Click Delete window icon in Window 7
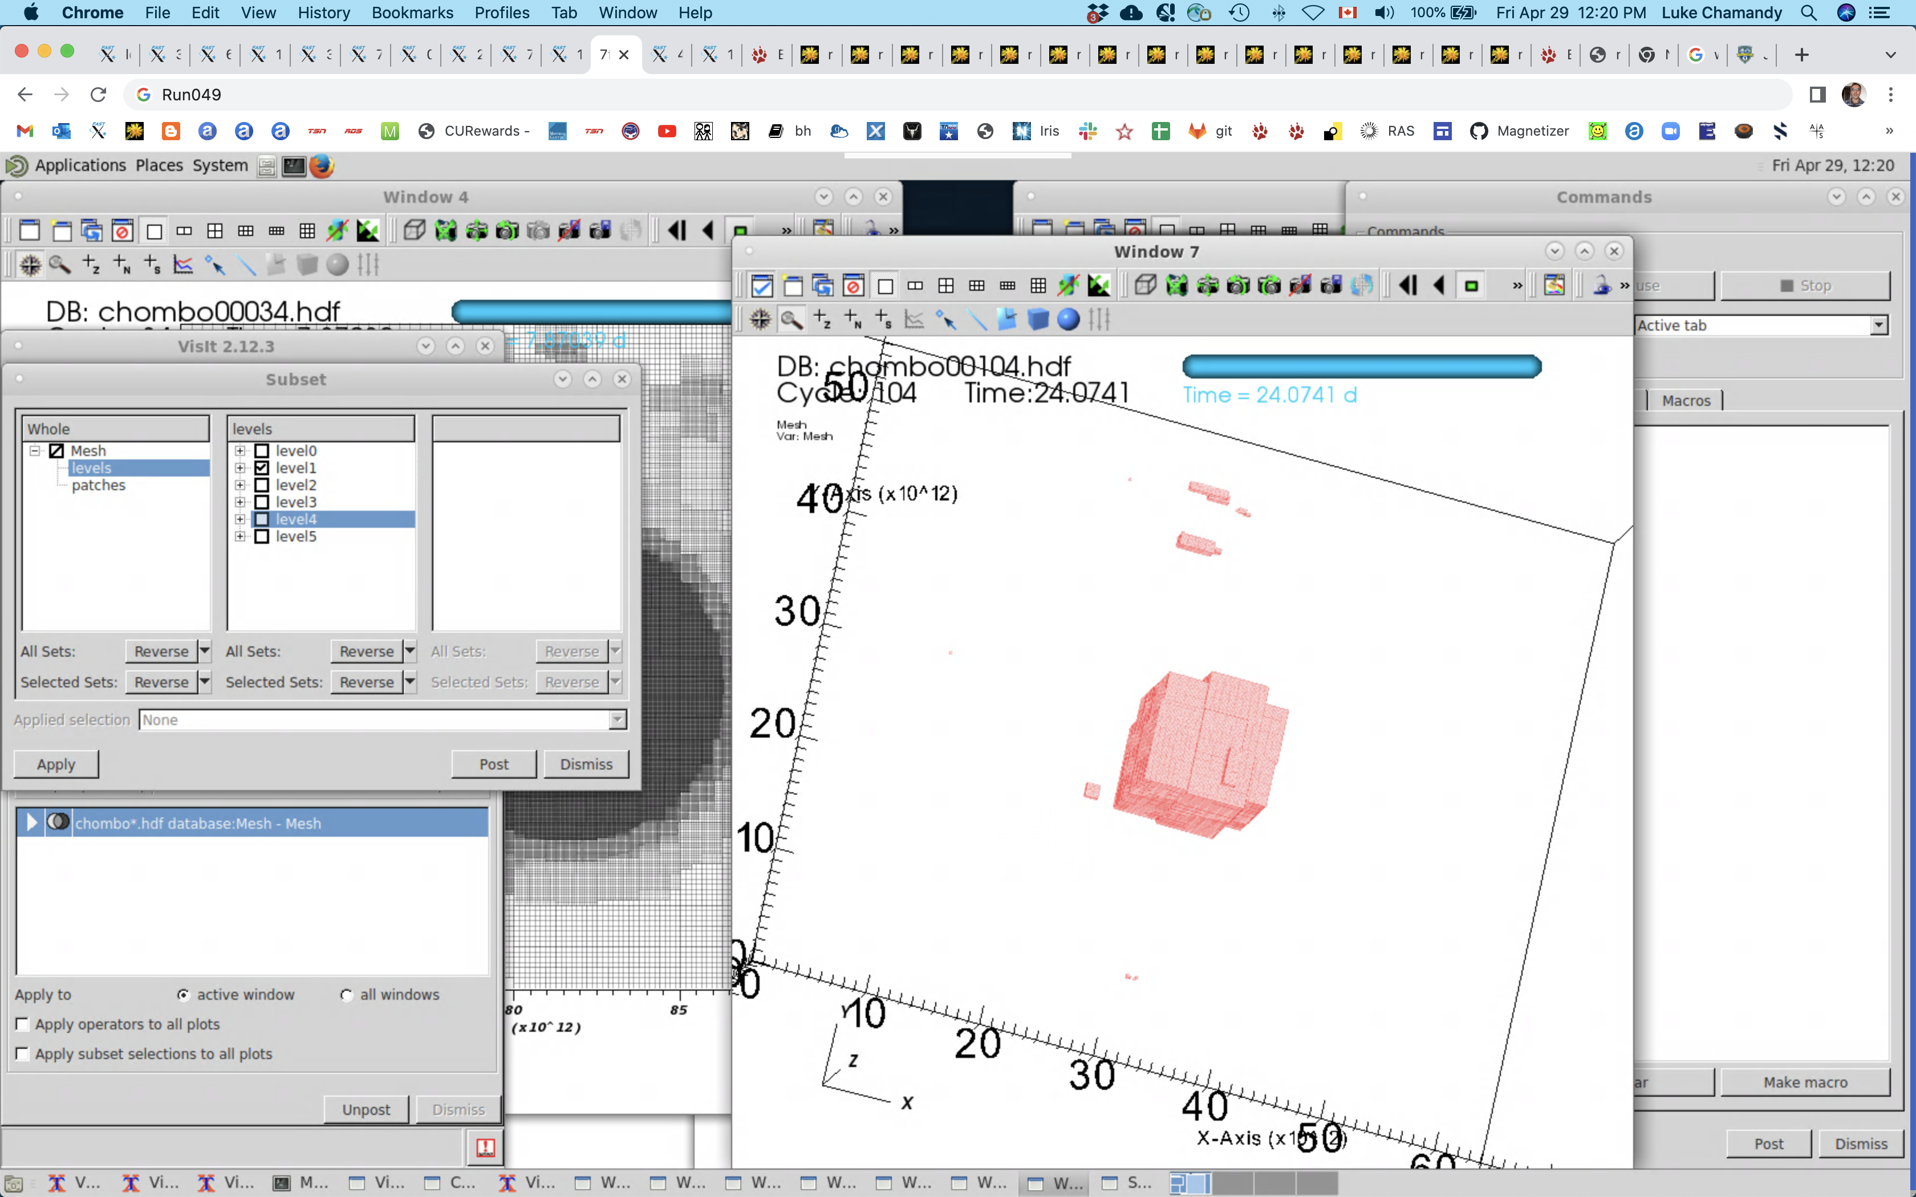 pos(853,286)
